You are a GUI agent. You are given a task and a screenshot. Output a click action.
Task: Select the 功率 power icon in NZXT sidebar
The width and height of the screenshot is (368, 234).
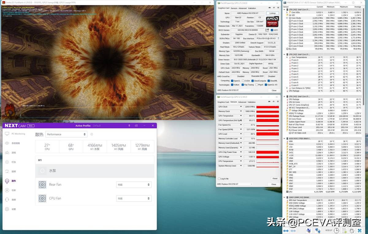(7, 190)
